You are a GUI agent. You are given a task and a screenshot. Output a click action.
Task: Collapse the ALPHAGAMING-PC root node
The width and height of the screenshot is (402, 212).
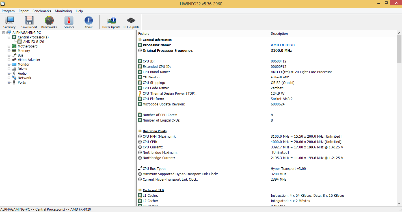[x=3, y=33]
